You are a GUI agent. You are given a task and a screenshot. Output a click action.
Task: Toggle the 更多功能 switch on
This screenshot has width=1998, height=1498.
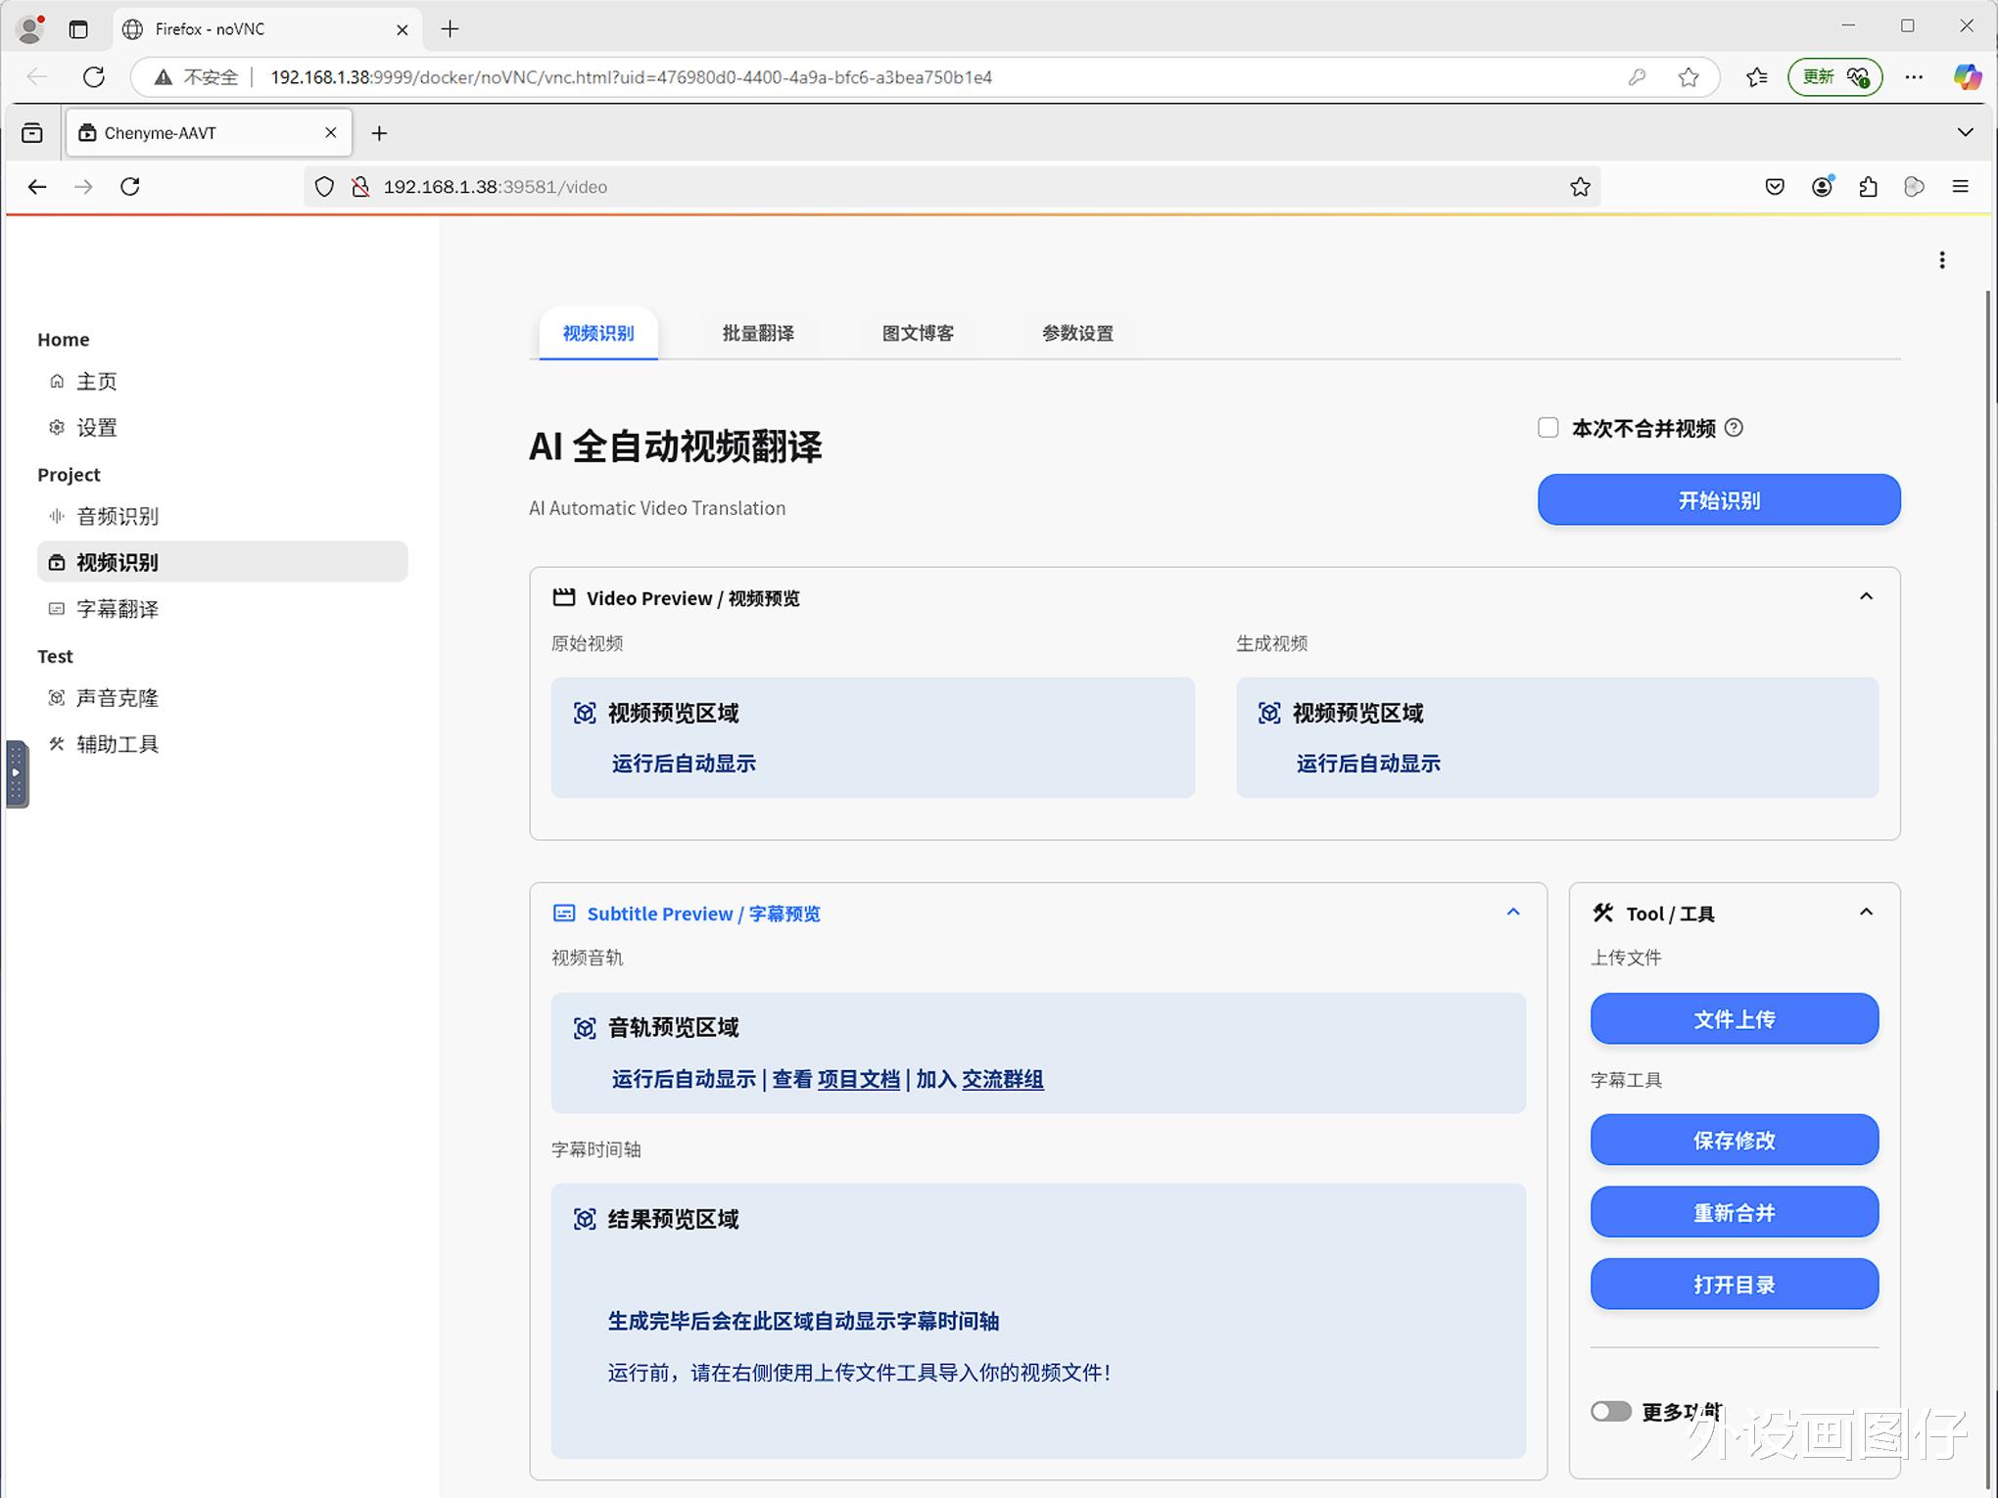[1610, 1411]
